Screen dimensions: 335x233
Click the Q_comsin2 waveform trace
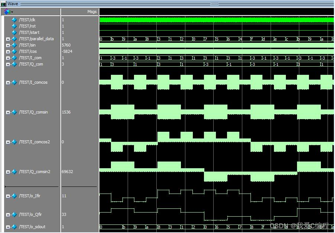(217, 172)
